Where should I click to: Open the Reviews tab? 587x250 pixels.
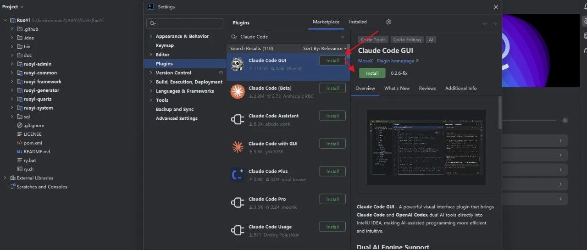427,88
